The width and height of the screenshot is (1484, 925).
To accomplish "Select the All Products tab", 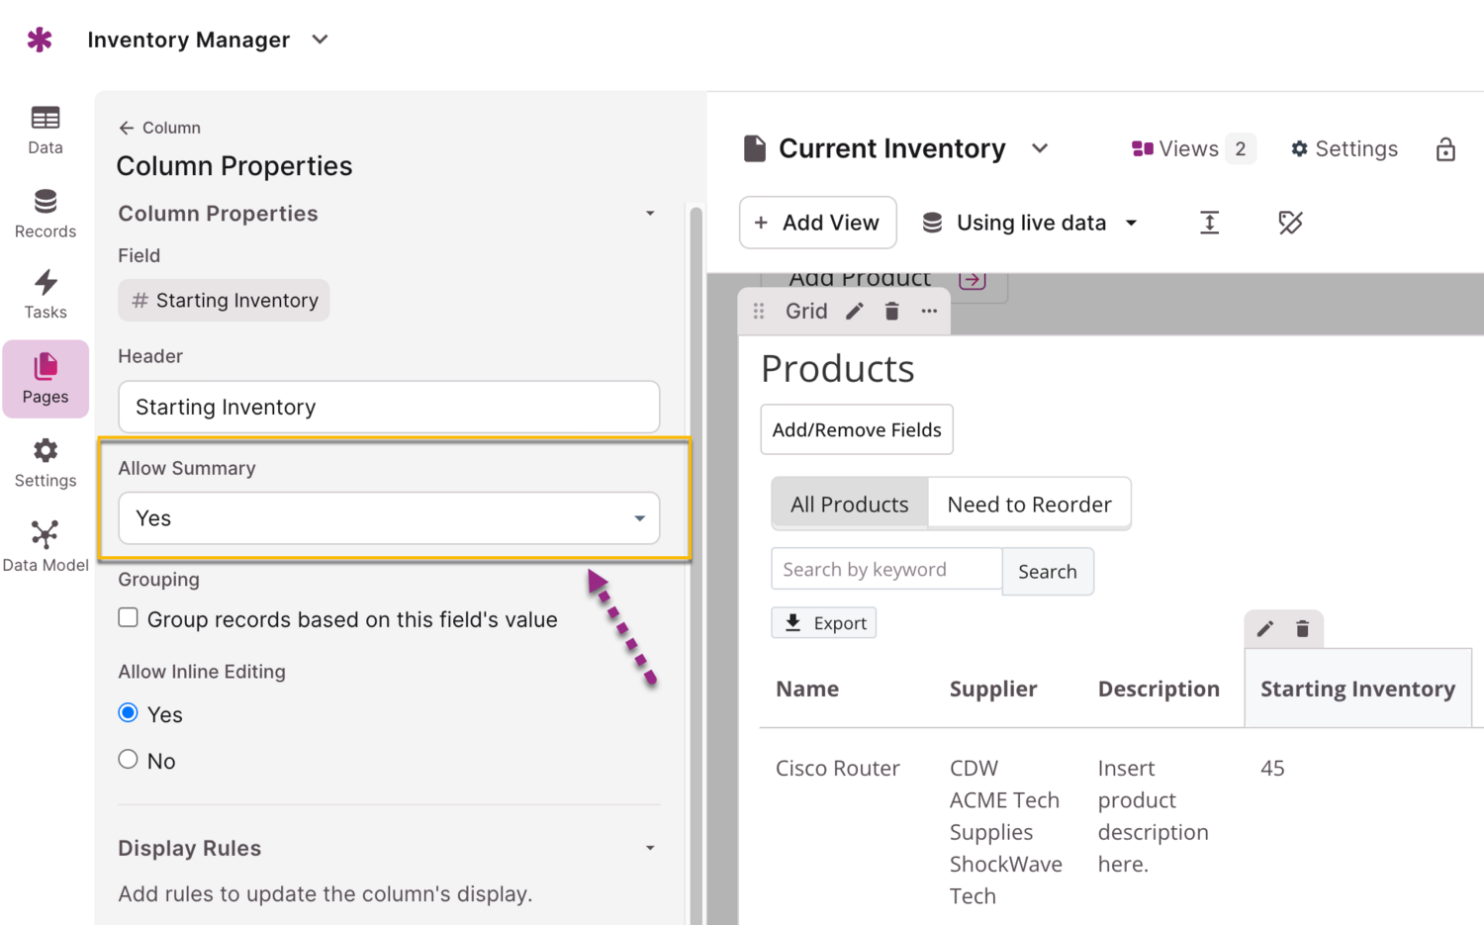I will [849, 505].
